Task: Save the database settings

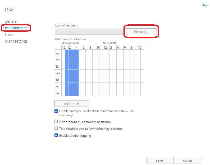Action: [x=159, y=160]
